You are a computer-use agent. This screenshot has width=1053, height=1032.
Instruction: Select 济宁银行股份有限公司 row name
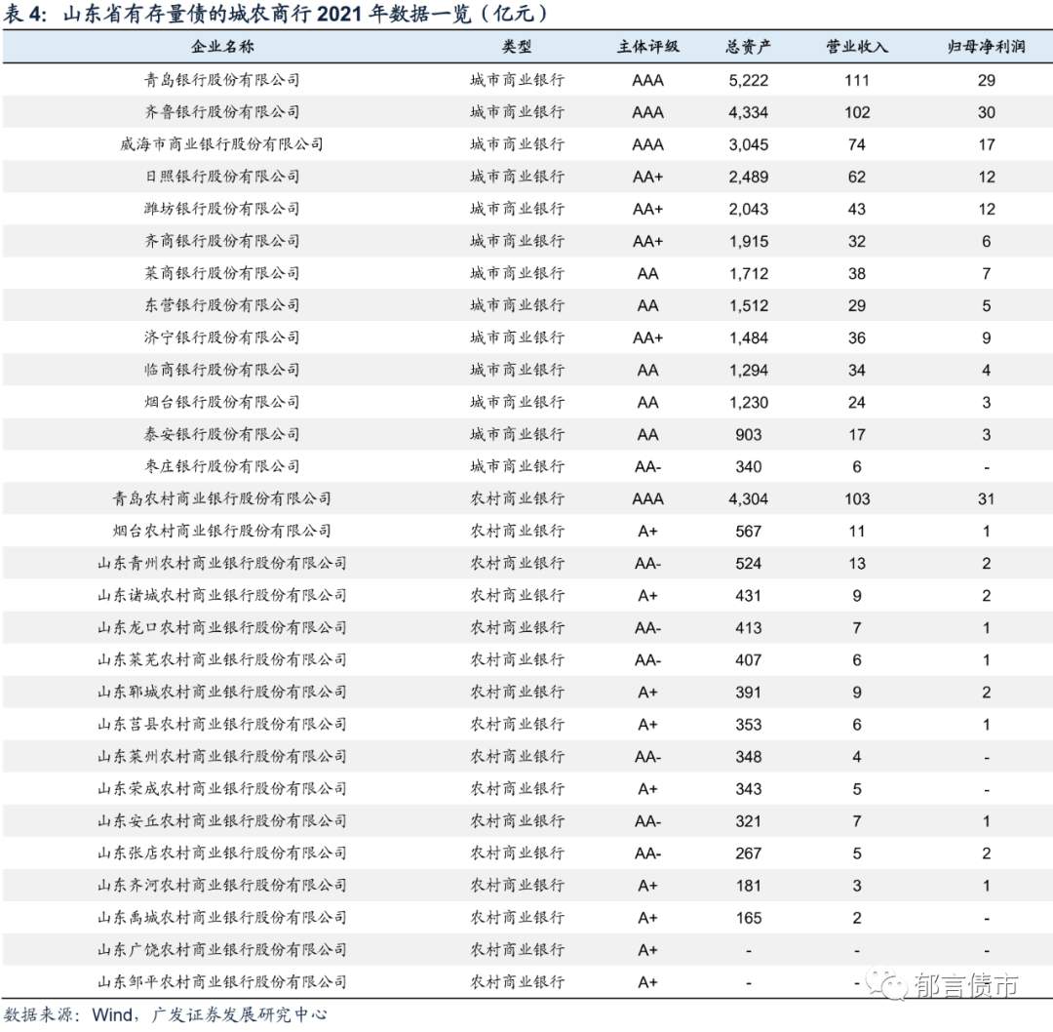coord(222,337)
